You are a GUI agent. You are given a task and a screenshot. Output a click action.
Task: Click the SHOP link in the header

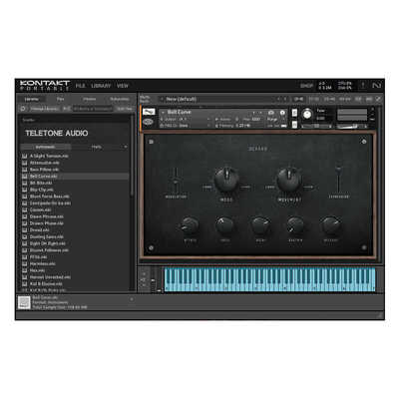[306, 86]
